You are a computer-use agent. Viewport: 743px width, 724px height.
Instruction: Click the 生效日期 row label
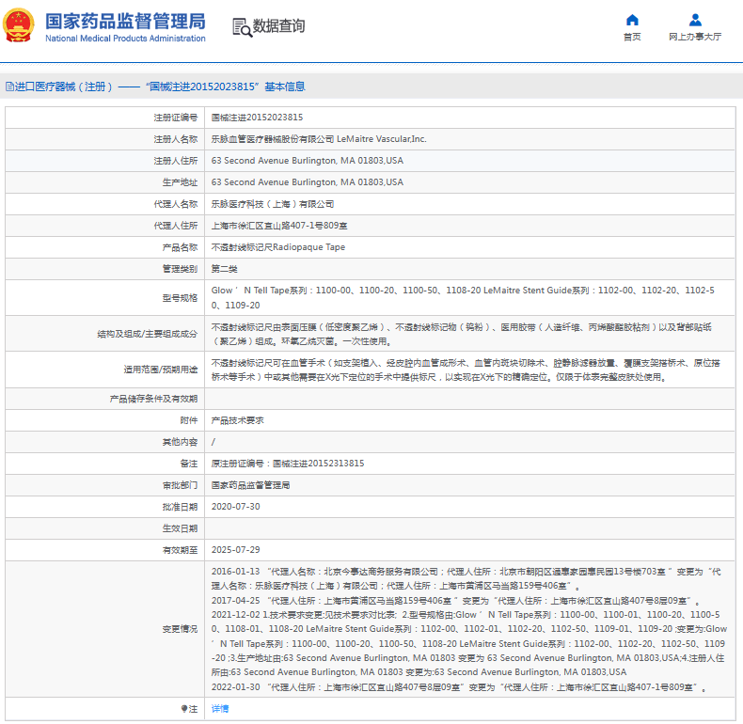coord(180,528)
